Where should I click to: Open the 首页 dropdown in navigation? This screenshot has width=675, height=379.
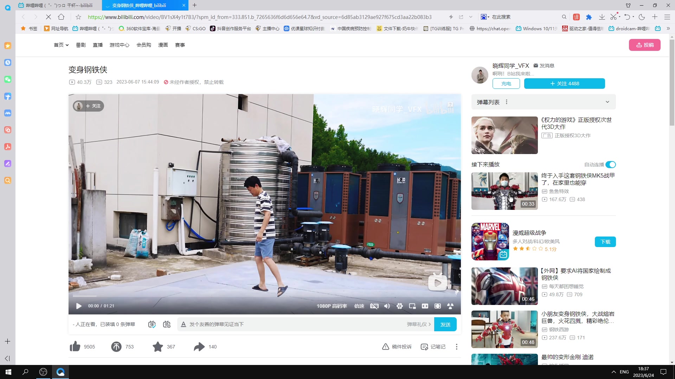[x=61, y=45]
